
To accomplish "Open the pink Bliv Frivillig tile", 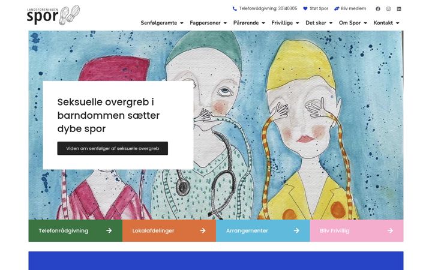I will pyautogui.click(x=356, y=230).
